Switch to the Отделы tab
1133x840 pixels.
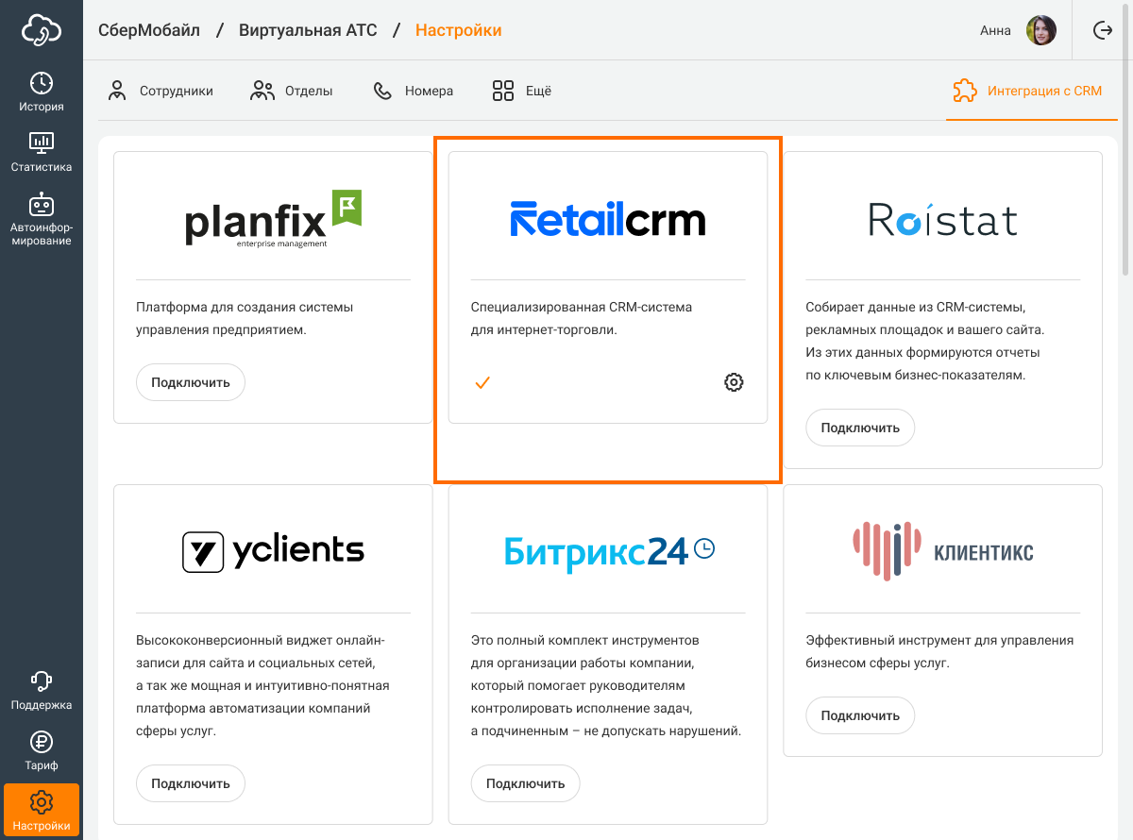[292, 92]
